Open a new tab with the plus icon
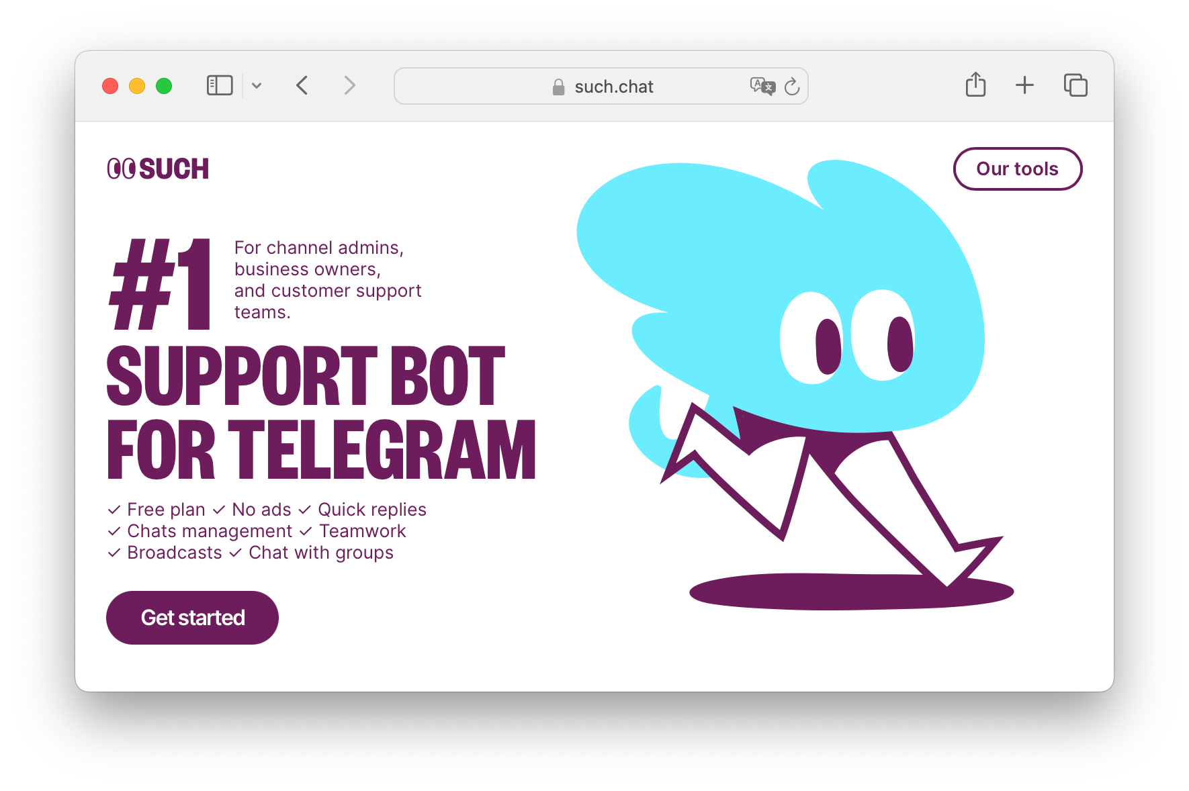Image resolution: width=1189 pixels, height=791 pixels. 1024,85
